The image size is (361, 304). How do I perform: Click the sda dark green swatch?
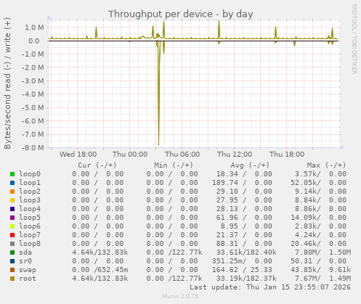tap(12, 252)
